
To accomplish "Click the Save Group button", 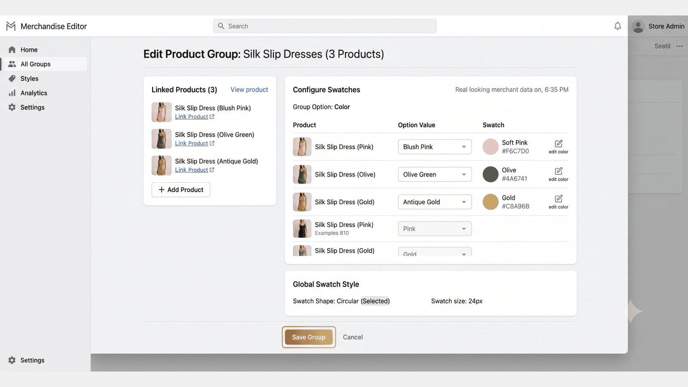I will click(x=309, y=337).
